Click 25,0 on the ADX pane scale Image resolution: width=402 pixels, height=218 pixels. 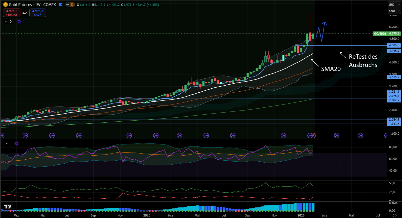392,192
